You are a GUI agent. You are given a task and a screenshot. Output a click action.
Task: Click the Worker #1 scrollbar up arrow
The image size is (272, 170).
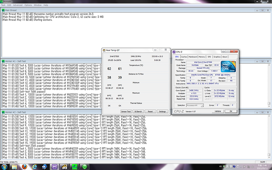269,65
